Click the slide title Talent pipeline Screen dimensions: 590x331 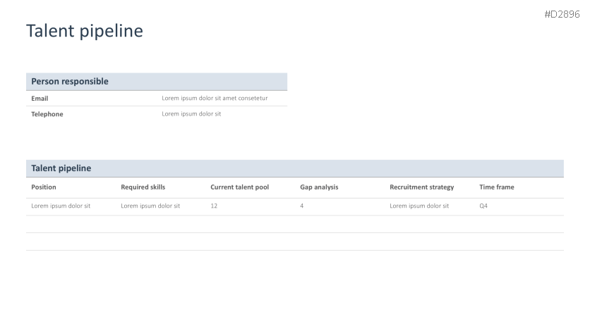point(85,31)
